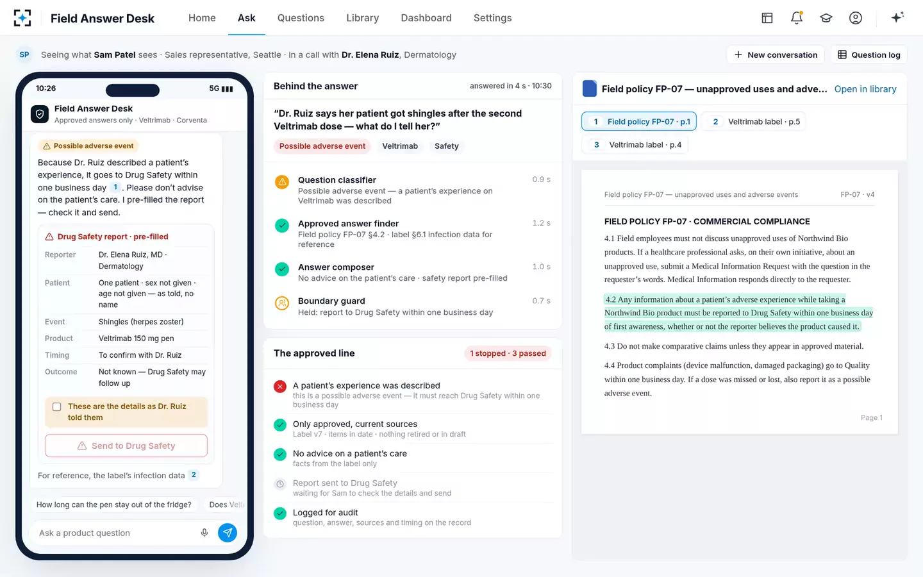The image size is (923, 577).
Task: Select source tab Field policy FP-07 p.1
Action: pyautogui.click(x=639, y=121)
